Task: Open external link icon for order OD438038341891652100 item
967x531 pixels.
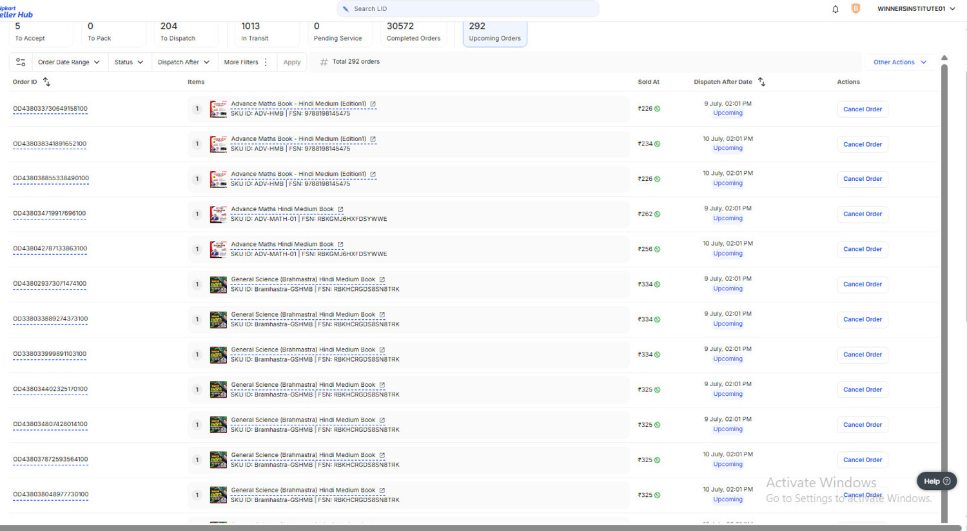Action: coord(373,139)
